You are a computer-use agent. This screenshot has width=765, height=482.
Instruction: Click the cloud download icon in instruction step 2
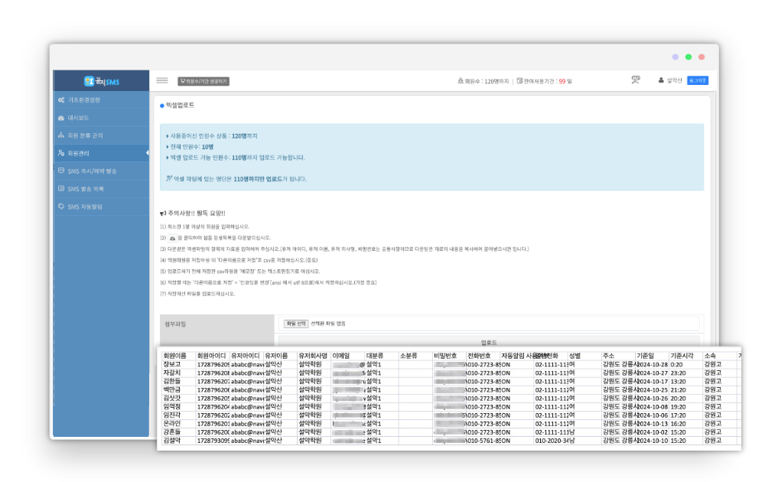tap(172, 238)
